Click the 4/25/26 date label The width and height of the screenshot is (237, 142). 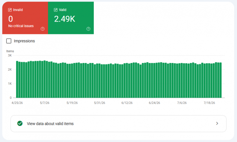click(x=17, y=103)
